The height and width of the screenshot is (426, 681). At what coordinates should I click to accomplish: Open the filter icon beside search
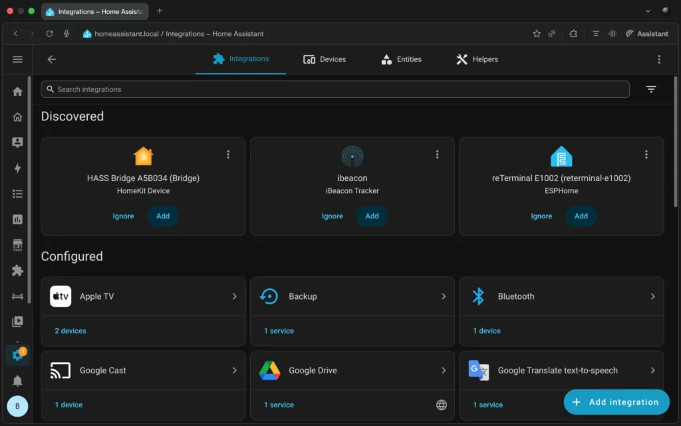tap(650, 89)
